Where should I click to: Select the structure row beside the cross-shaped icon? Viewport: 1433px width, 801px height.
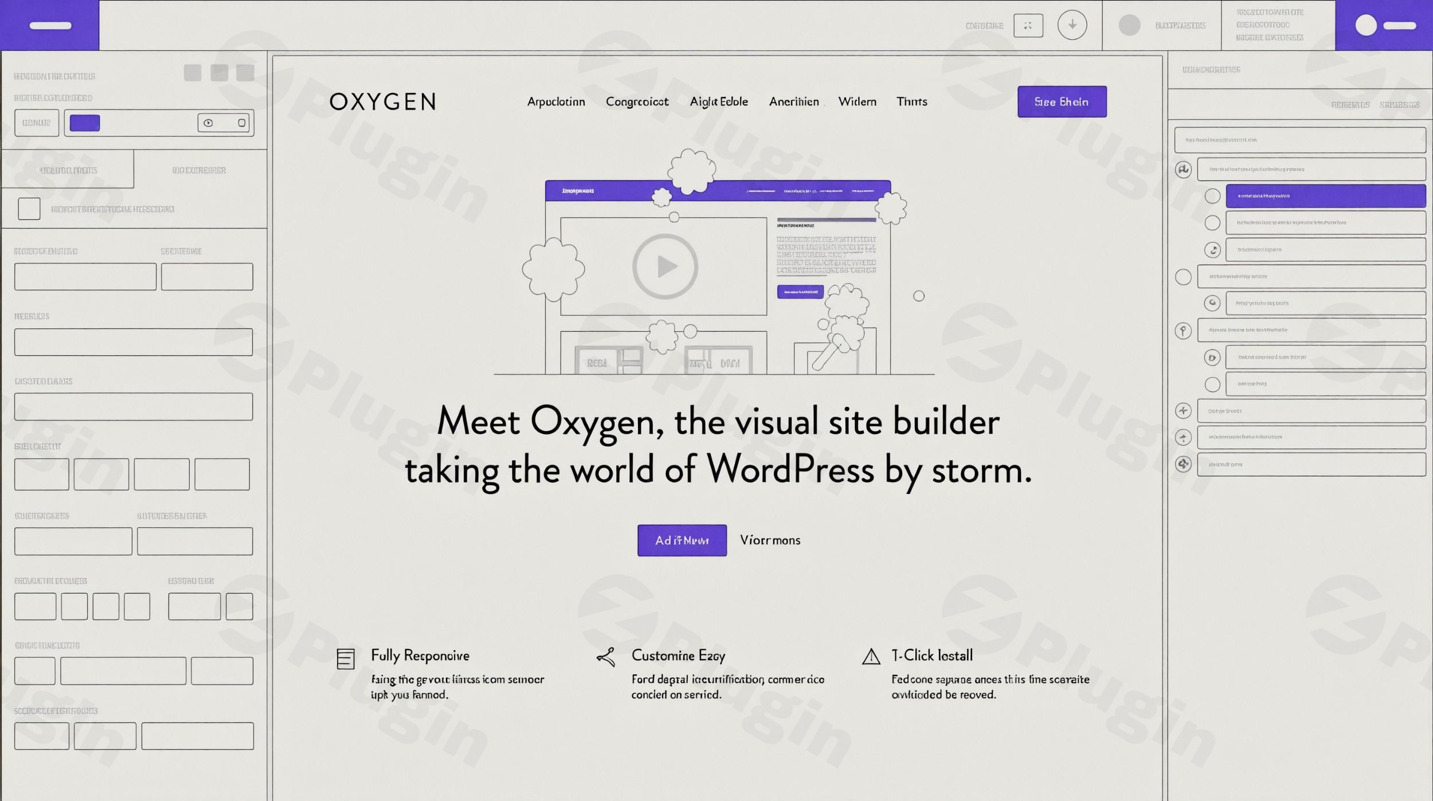coord(1311,411)
